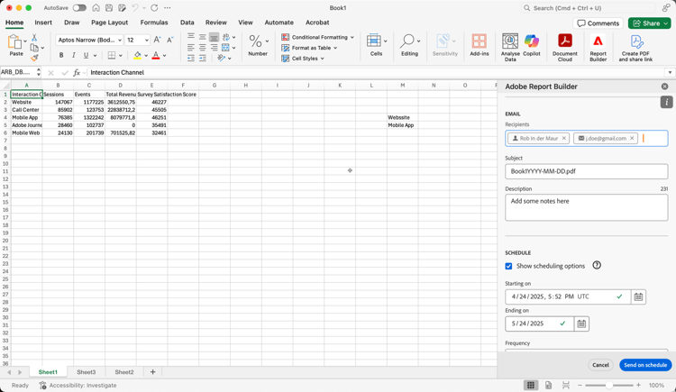Click Accessibility: Investigate in status bar

pyautogui.click(x=78, y=385)
